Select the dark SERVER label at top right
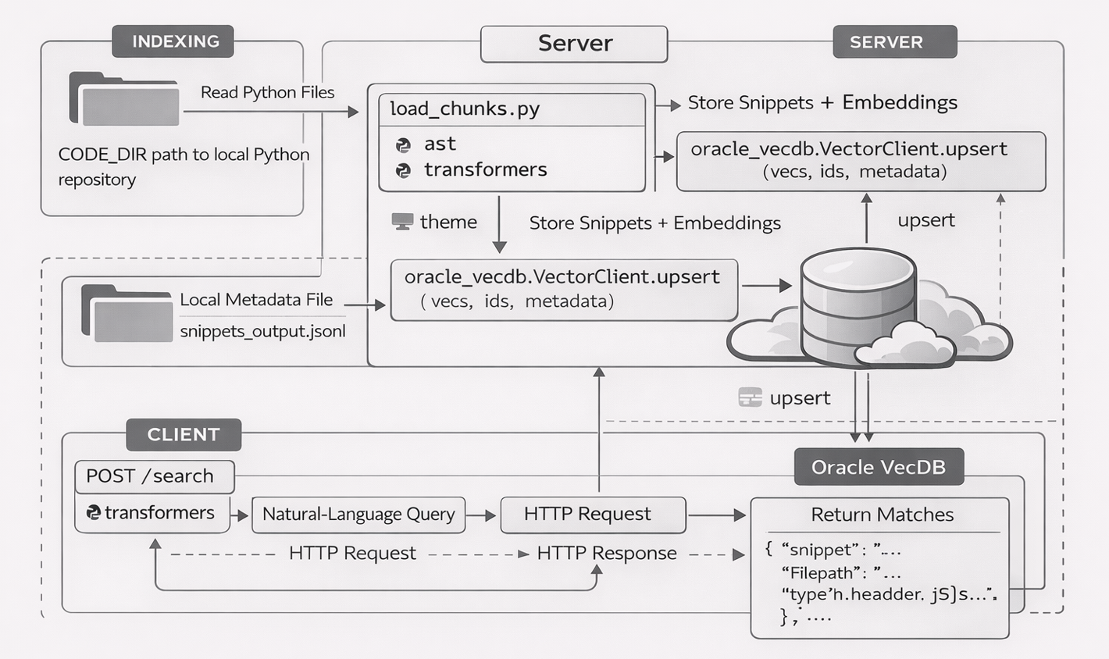This screenshot has height=659, width=1109. click(895, 41)
